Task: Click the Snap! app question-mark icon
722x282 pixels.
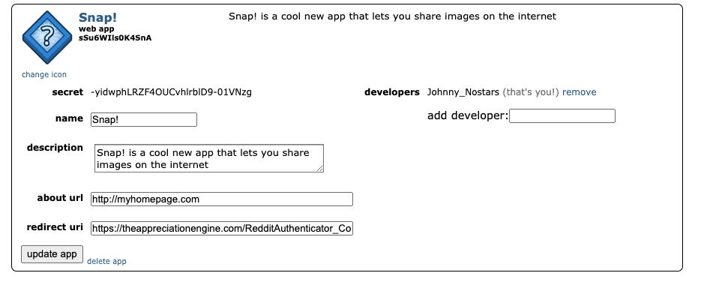Action: [47, 37]
